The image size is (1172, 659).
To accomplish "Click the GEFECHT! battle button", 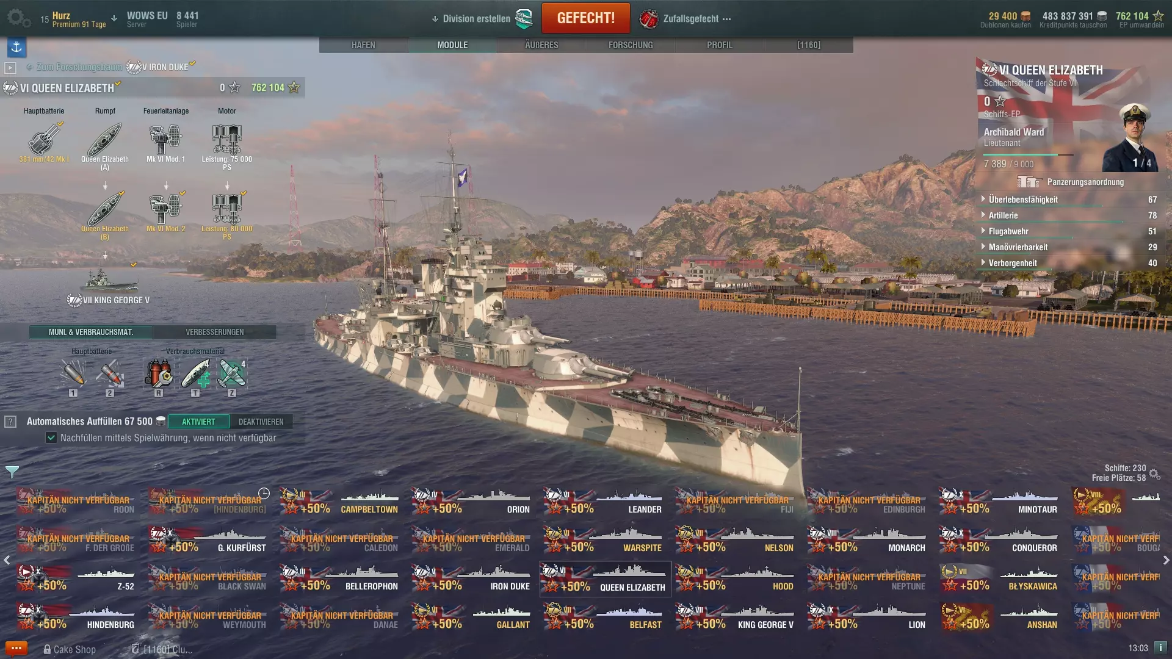I will (x=585, y=18).
